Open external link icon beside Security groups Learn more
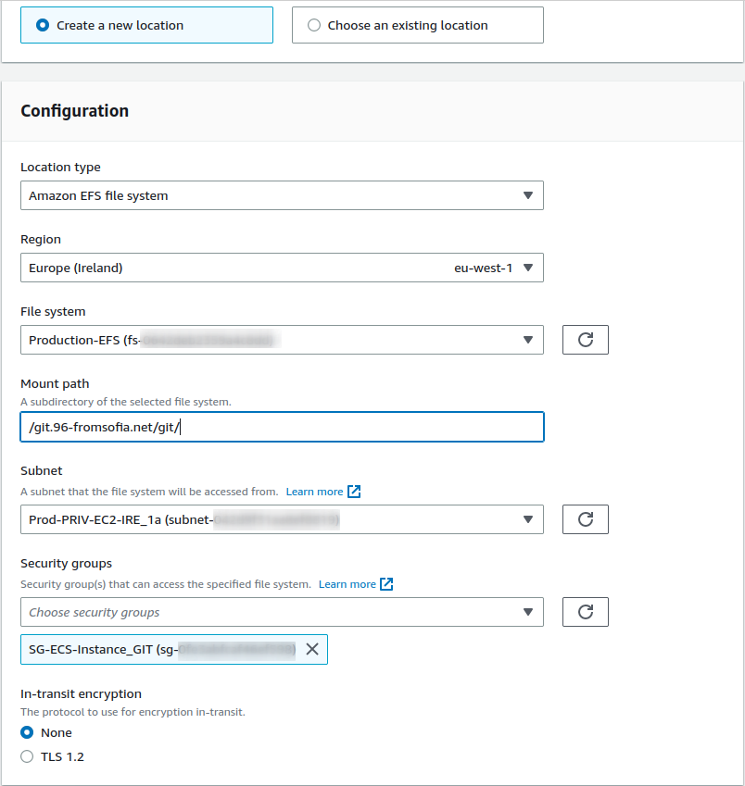The height and width of the screenshot is (786, 745). (x=387, y=584)
